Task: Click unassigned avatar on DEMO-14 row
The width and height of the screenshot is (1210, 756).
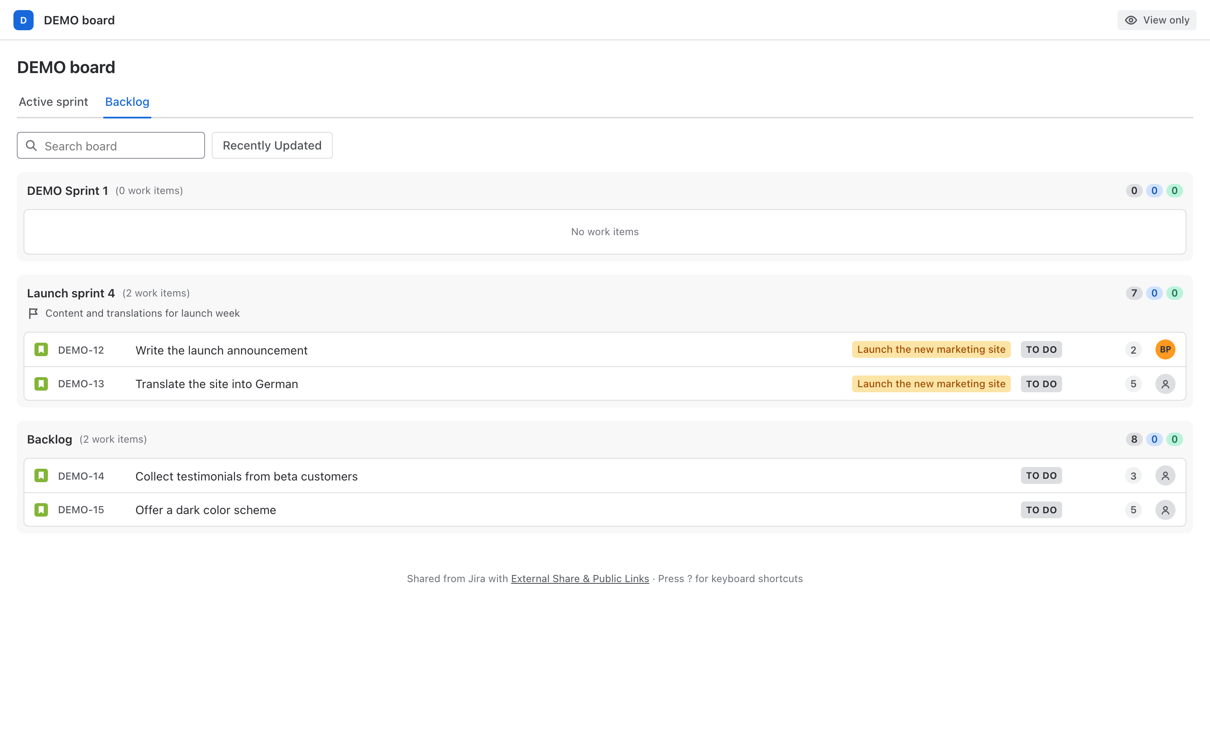Action: point(1165,475)
